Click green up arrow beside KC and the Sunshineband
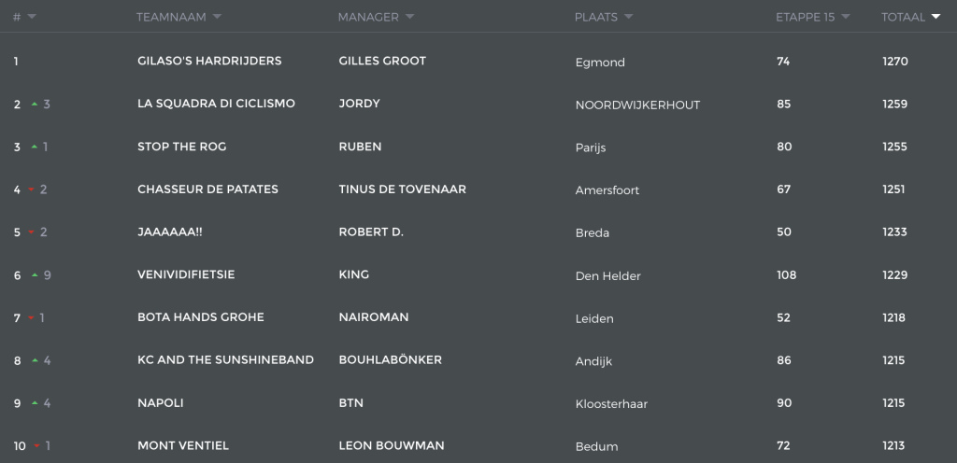This screenshot has width=957, height=463. point(35,360)
